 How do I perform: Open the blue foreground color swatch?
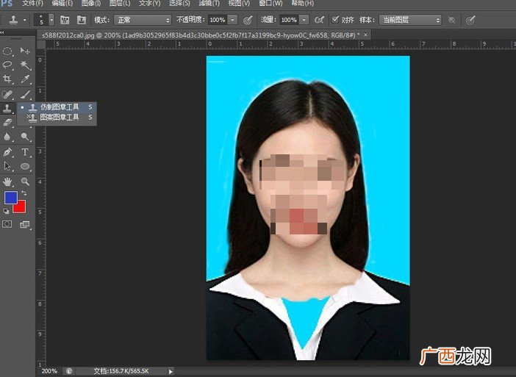point(10,198)
